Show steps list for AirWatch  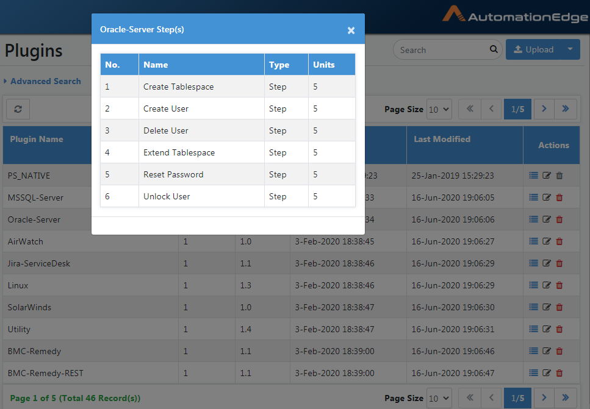point(533,241)
